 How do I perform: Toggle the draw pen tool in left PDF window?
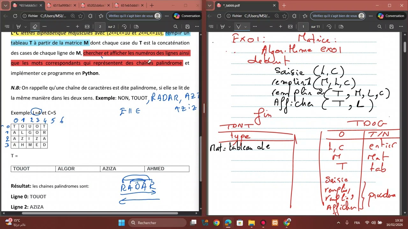(x=18, y=27)
